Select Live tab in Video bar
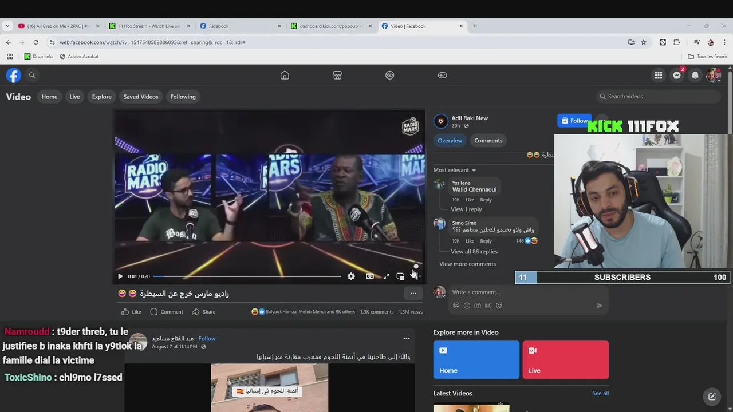Viewport: 733px width, 412px height. 75,97
